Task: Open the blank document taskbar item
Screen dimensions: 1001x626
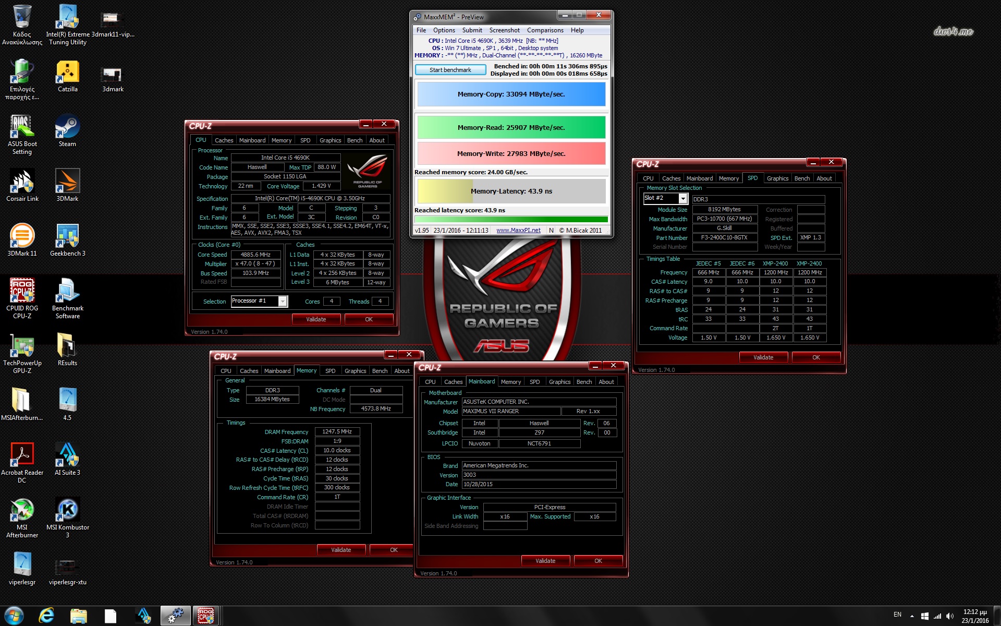Action: tap(110, 616)
